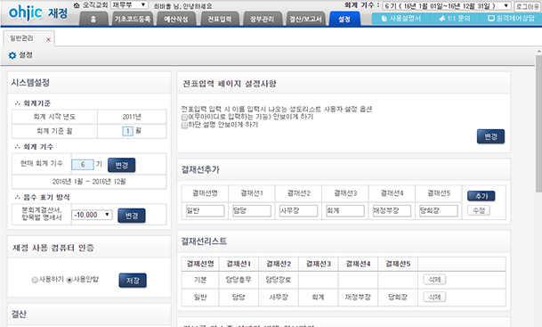Click the 결재선4 field containing 재정부장
Image resolution: width=542 pixels, height=327 pixels.
(x=392, y=211)
